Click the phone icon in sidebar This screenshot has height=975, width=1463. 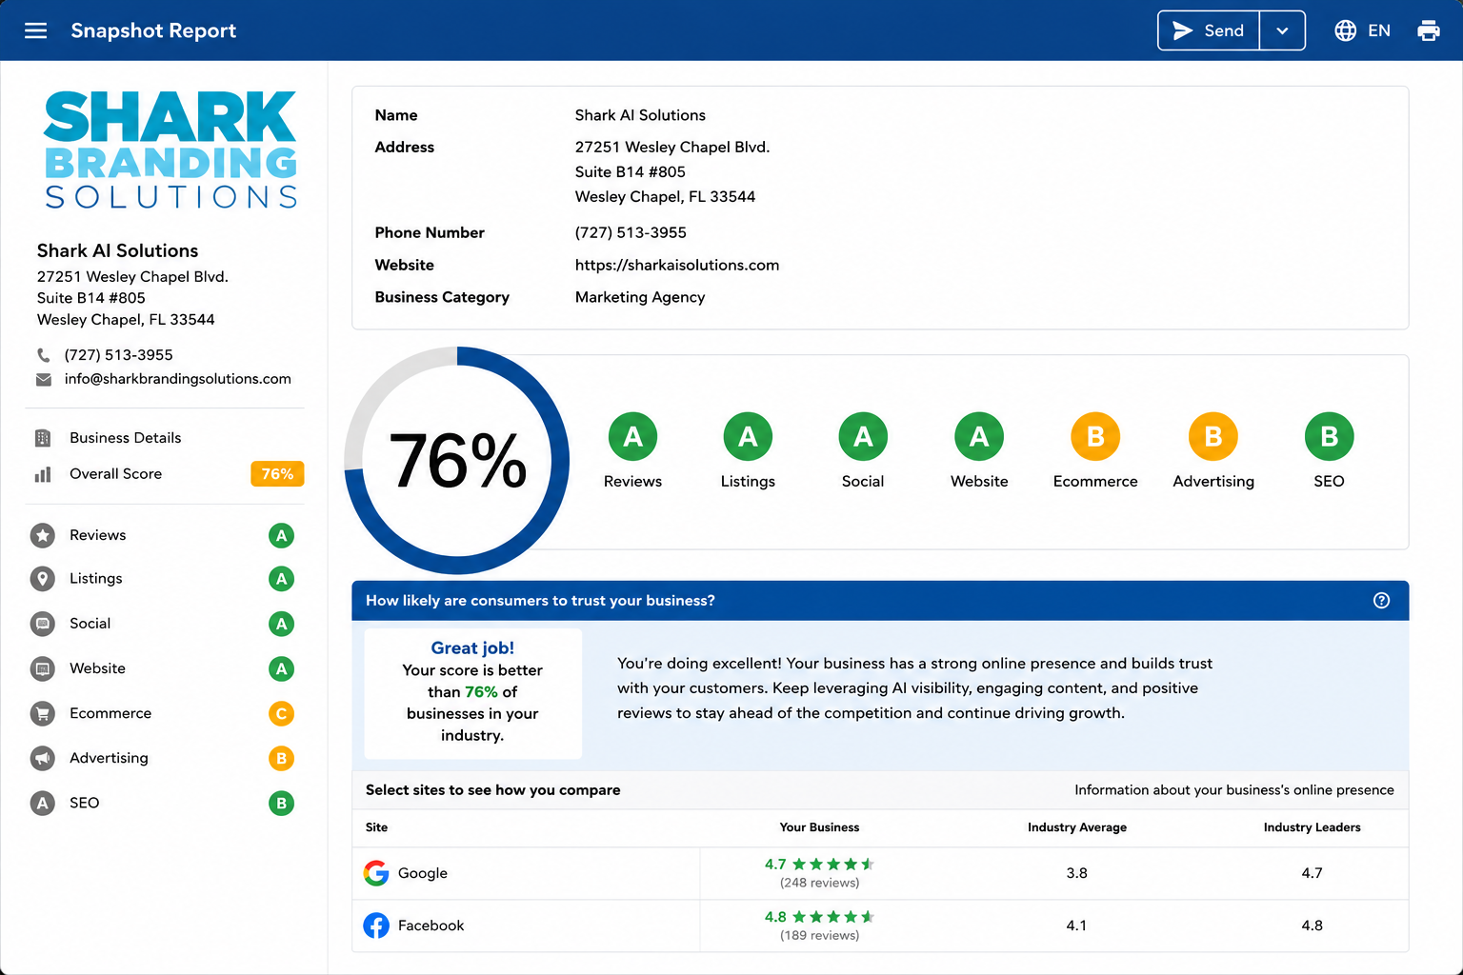44,355
